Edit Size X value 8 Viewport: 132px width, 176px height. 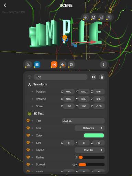pos(69,143)
